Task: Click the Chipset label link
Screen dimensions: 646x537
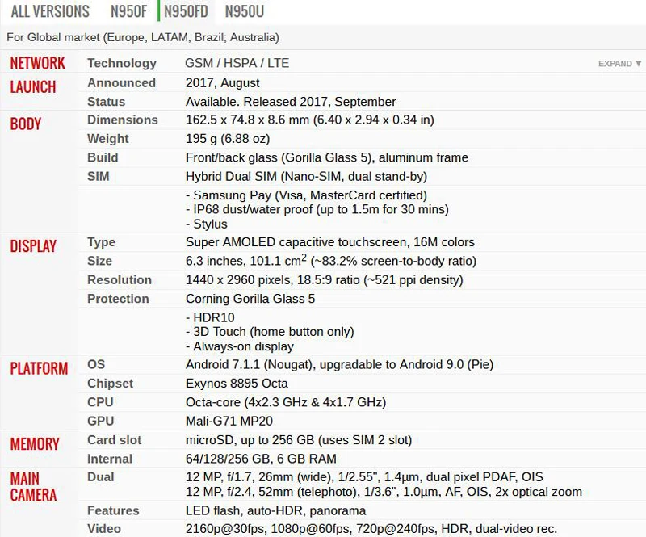Action: point(110,384)
